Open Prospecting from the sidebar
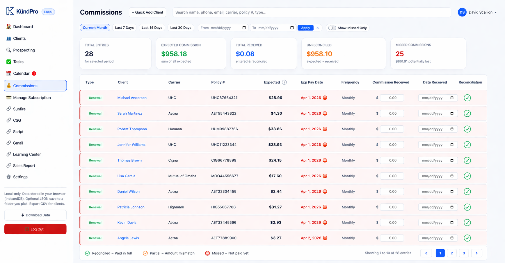Screen dimensions: 505x263 point(24,50)
